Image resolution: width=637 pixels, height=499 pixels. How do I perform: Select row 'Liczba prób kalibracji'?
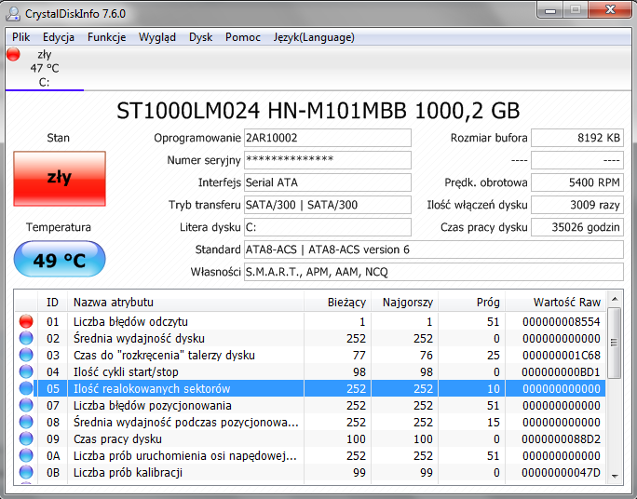[310, 472]
